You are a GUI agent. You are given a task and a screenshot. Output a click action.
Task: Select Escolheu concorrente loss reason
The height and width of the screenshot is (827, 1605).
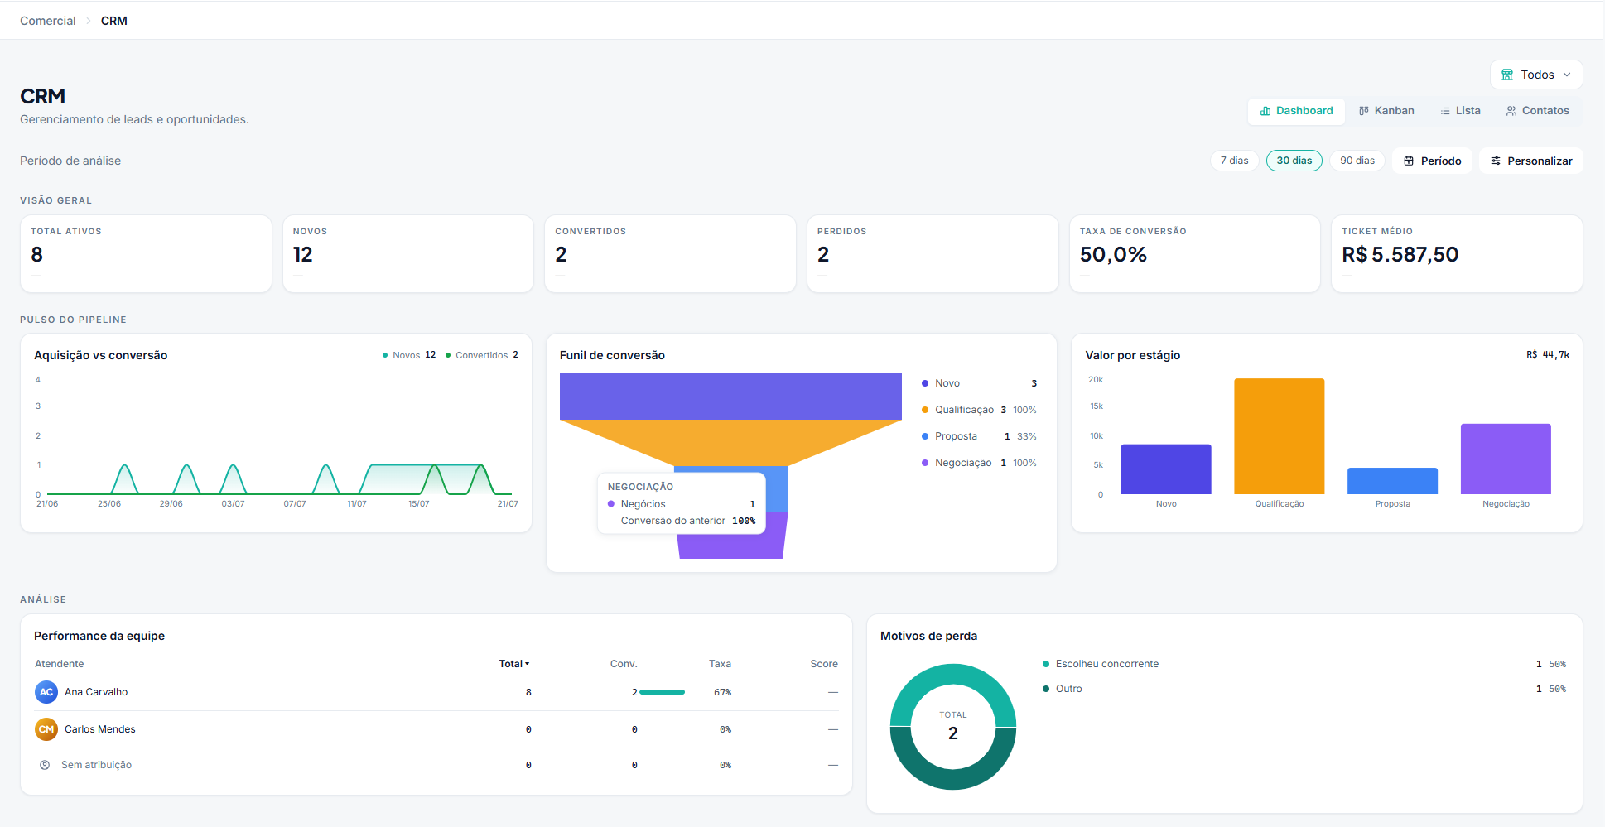click(x=1107, y=664)
